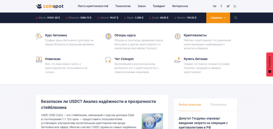The height and width of the screenshot is (129, 273).
Task: Open the Twitter profile icon
Action: click(228, 6)
